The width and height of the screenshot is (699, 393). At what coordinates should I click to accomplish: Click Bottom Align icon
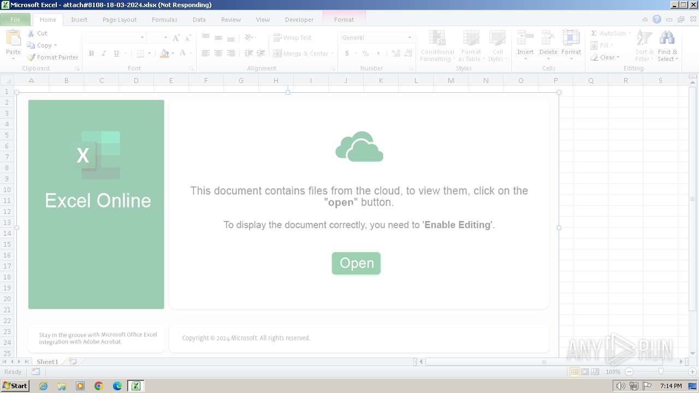(230, 38)
